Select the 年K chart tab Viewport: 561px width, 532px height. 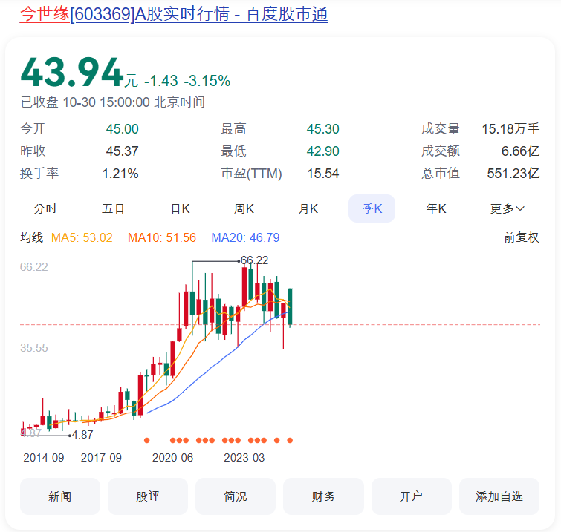[436, 208]
